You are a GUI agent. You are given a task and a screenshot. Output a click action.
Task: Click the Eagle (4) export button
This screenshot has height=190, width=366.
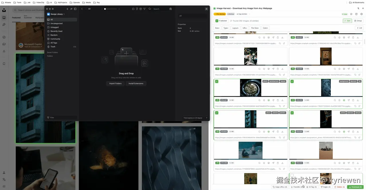click(326, 187)
